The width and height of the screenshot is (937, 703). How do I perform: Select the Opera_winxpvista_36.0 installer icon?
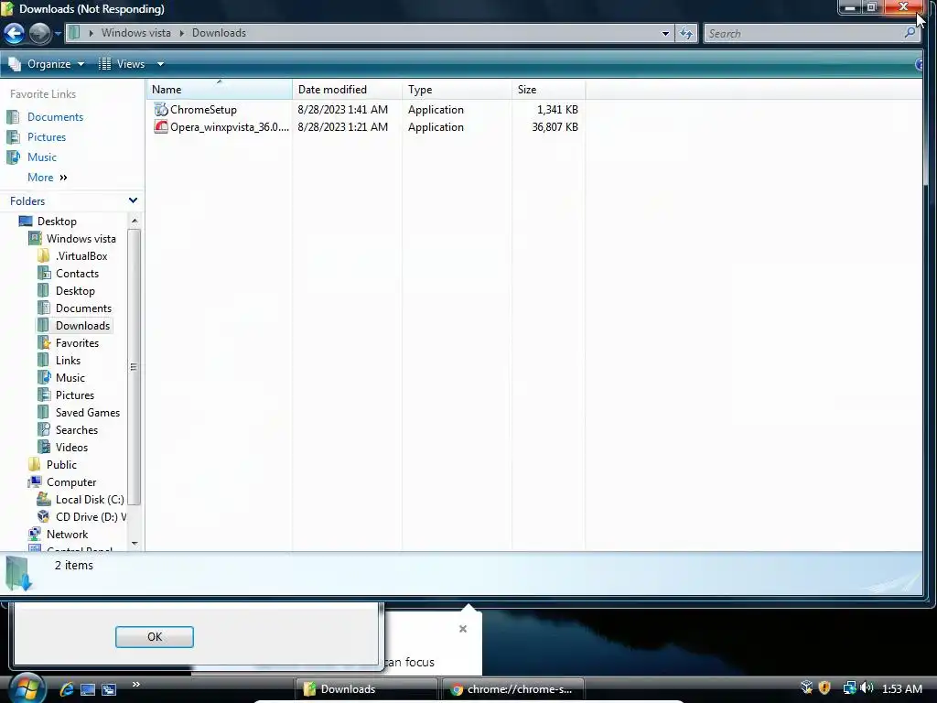[x=161, y=126]
